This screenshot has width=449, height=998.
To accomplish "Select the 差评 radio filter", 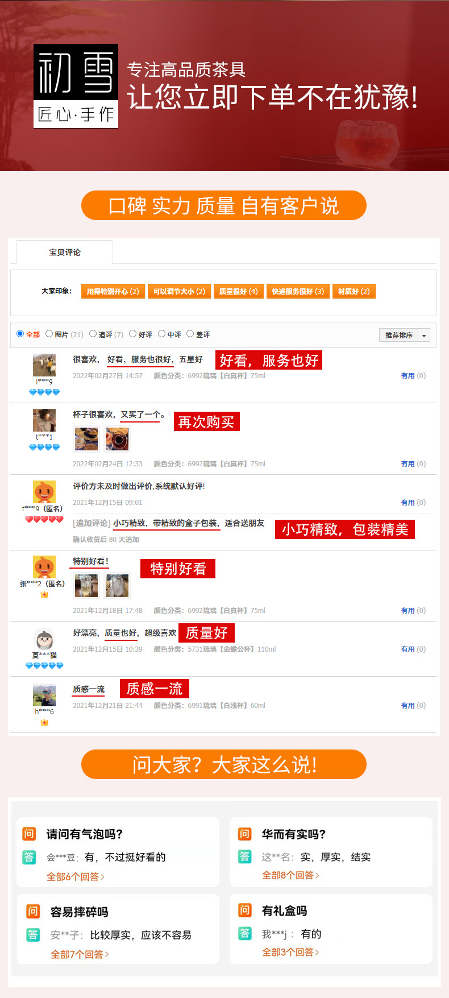I will coord(190,334).
